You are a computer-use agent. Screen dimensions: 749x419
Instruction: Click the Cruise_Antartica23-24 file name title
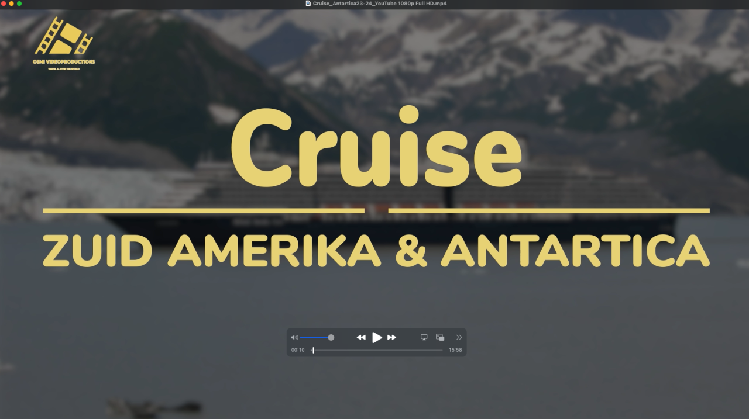pos(380,4)
